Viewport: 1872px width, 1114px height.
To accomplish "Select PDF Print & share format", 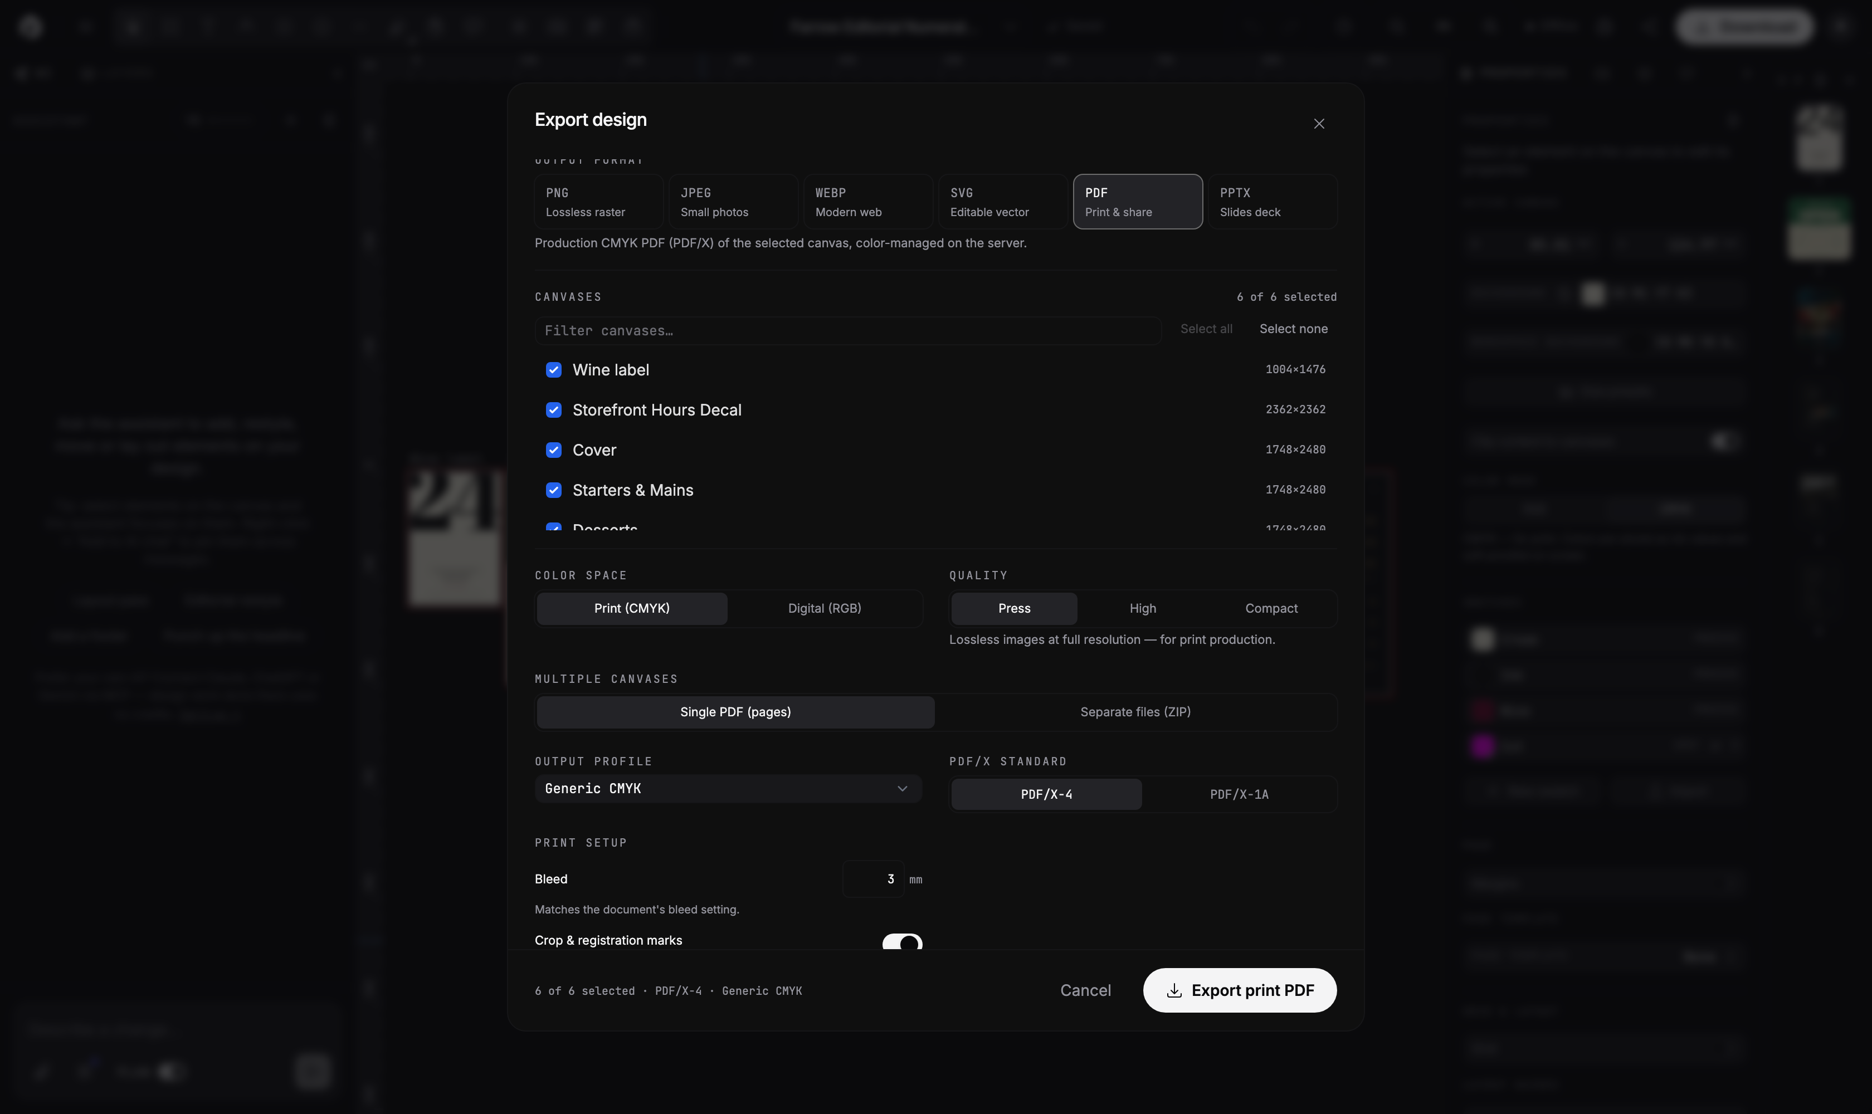I will (x=1138, y=202).
